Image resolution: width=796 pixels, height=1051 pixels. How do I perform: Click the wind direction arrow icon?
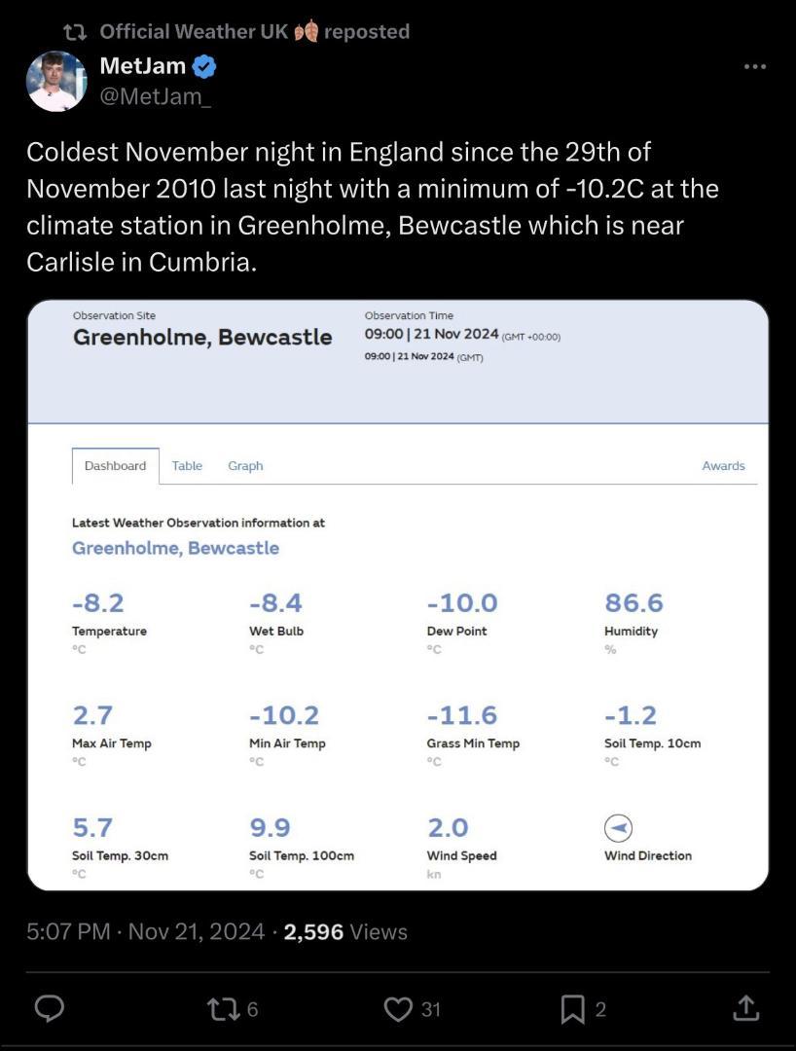coord(618,828)
